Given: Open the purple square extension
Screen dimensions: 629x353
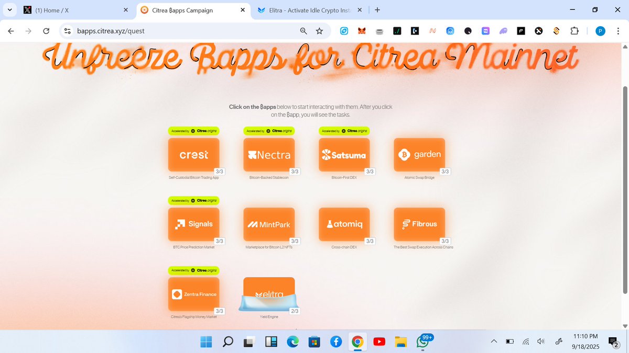Looking at the screenshot, I should pyautogui.click(x=485, y=31).
